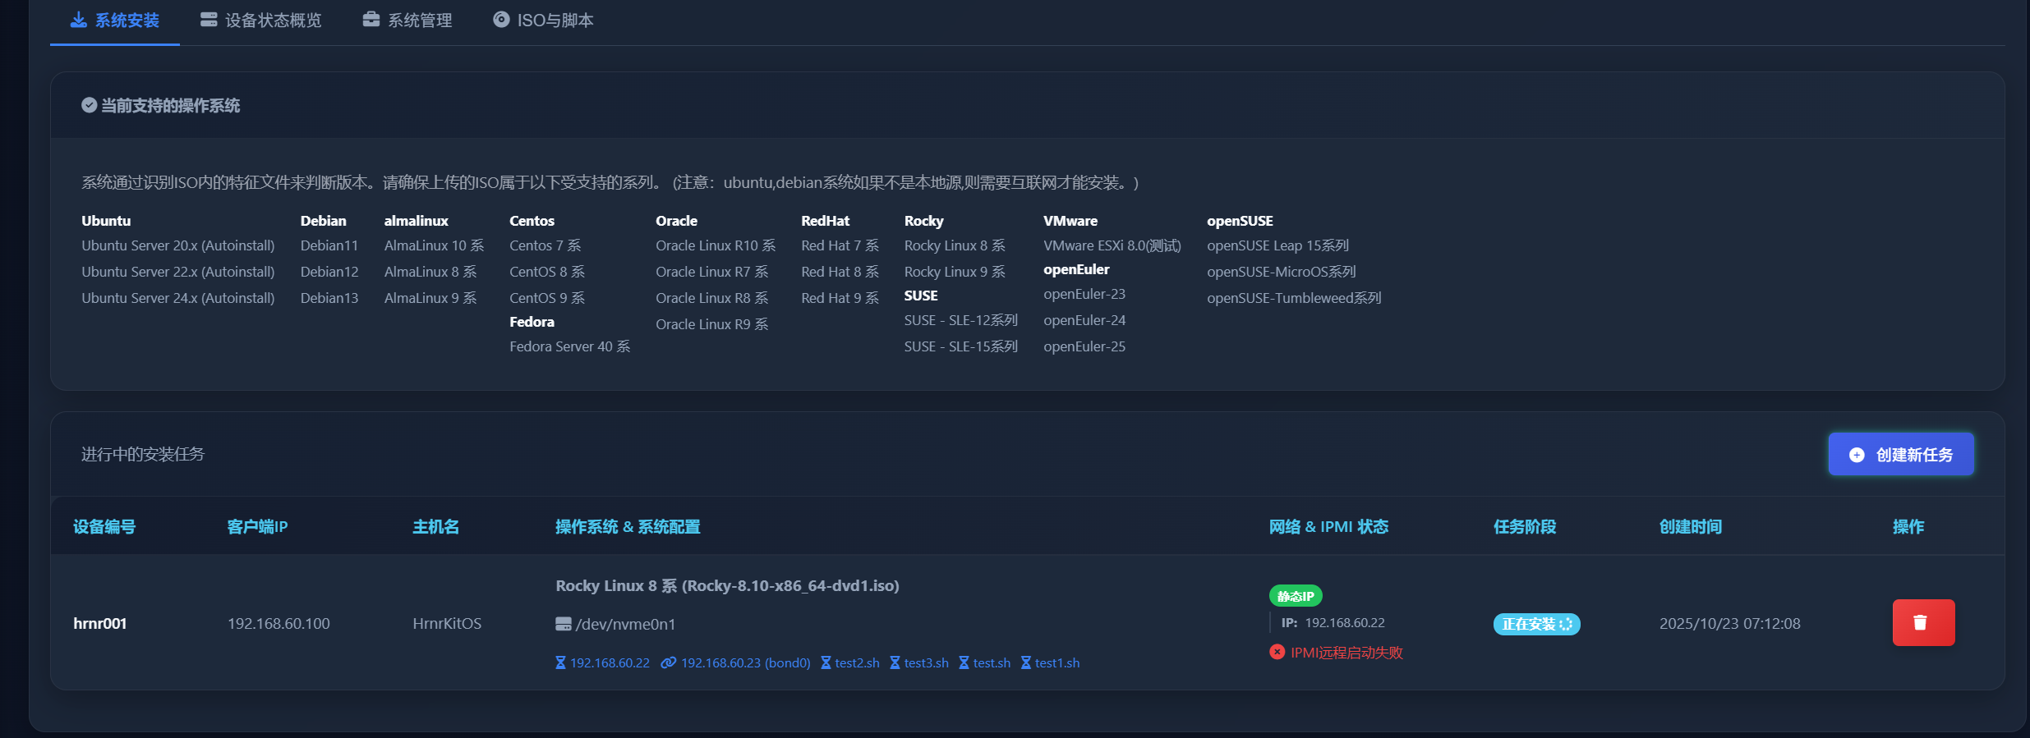Go to the 系统管理 tab
Screen dimensions: 2030x738
tap(419, 21)
